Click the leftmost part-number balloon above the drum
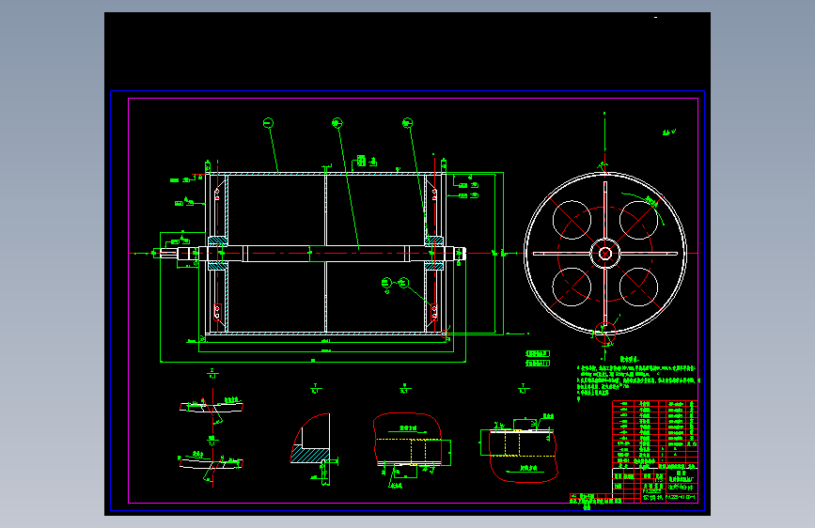Screen dimensions: 815x528 (268, 123)
